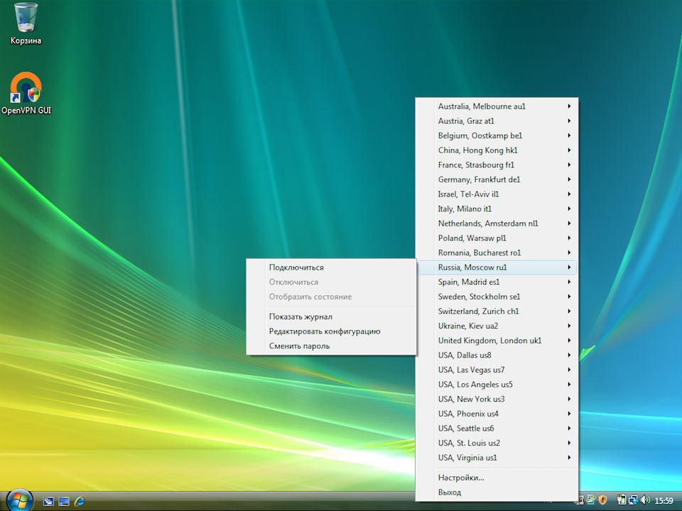Select the USA, Dallas us8 server

click(497, 355)
